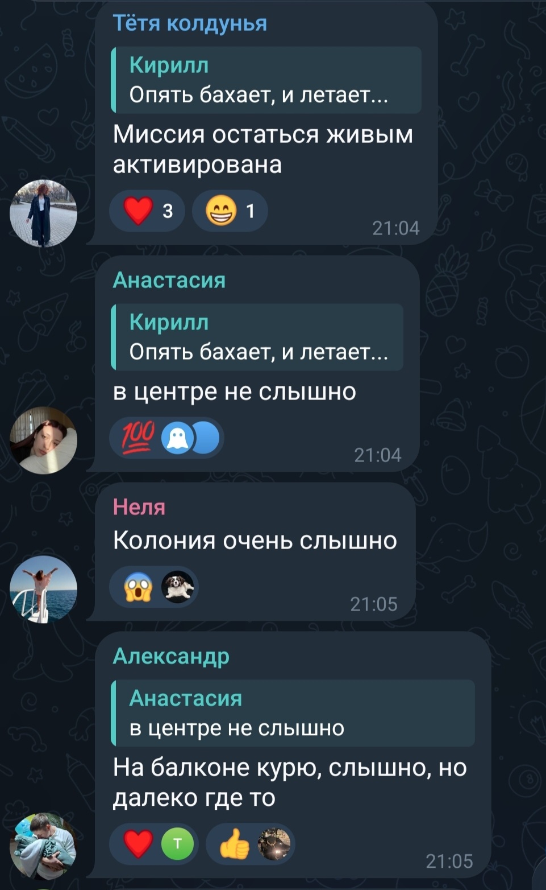This screenshot has width=546, height=890.
Task: Open Неля's profile avatar with the boat
Action: 43,588
